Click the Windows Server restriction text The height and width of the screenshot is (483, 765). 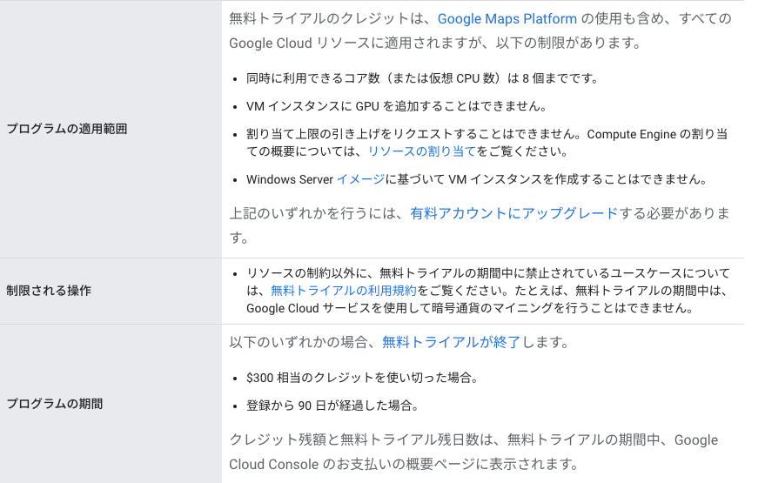tap(477, 179)
